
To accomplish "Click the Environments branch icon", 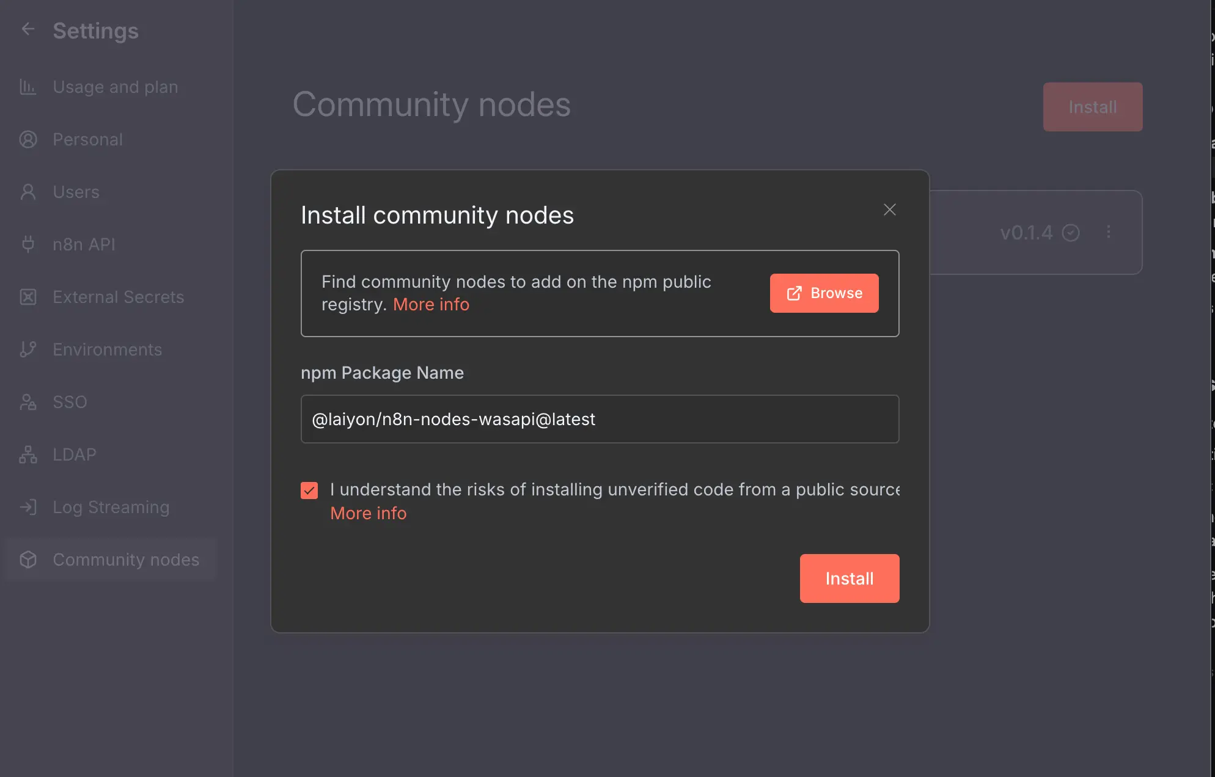I will pyautogui.click(x=28, y=349).
